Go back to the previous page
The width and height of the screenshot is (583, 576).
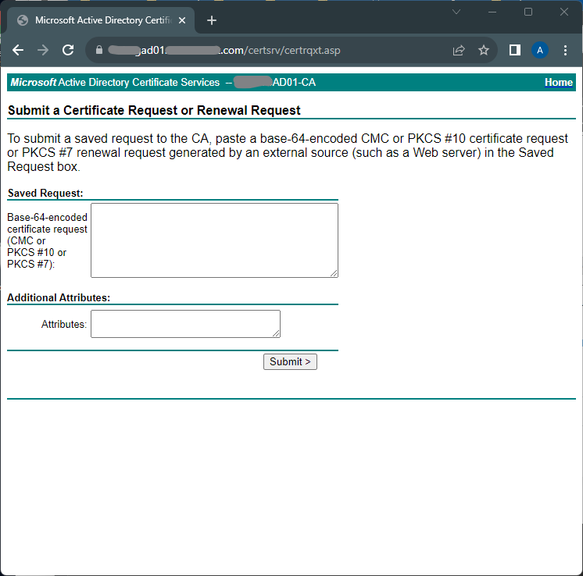click(18, 50)
